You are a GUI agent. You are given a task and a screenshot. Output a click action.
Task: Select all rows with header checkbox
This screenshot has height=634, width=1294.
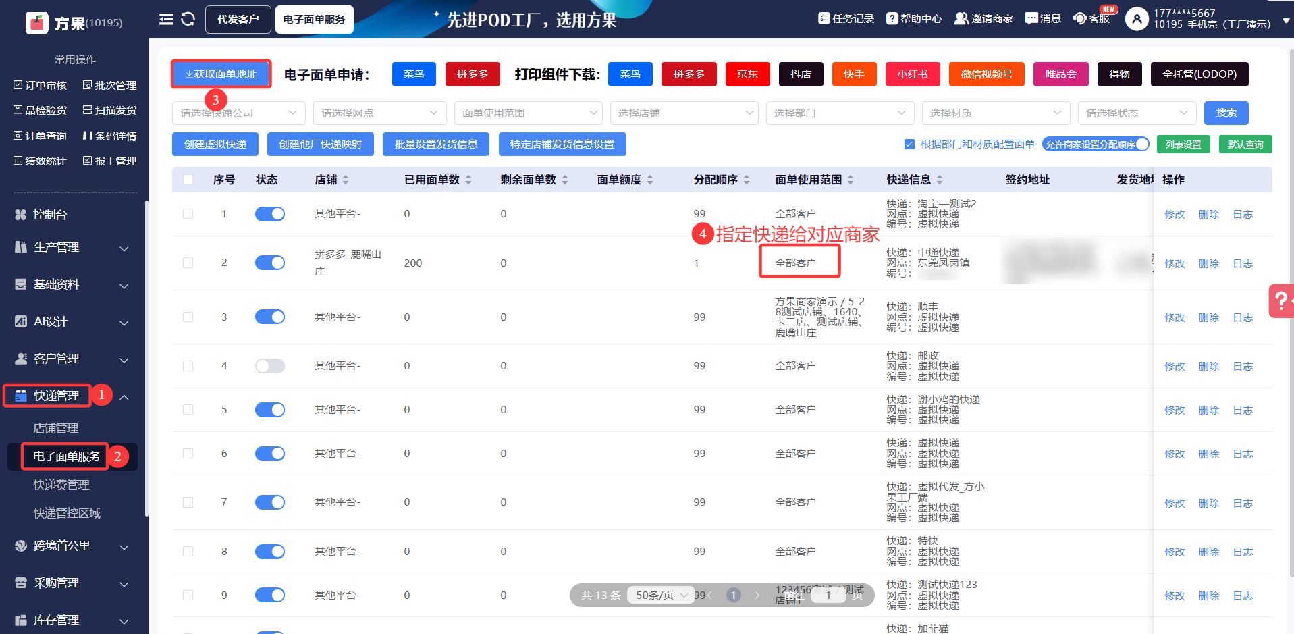click(x=188, y=180)
